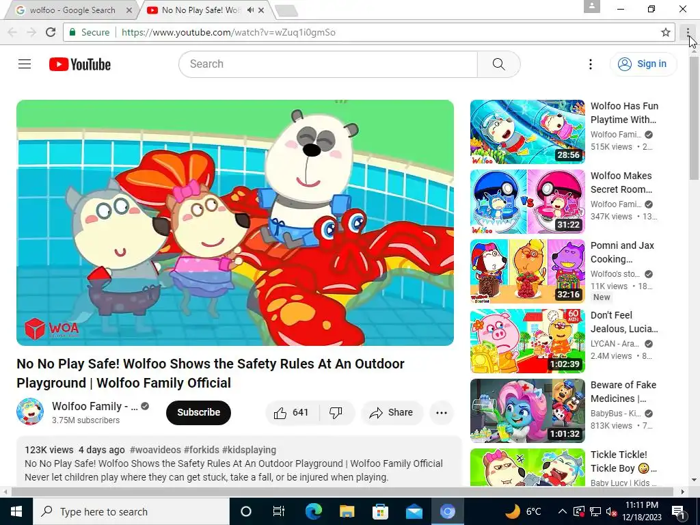Screen dimensions: 700x525
Task: Click the #forkids hashtag
Action: coord(202,450)
